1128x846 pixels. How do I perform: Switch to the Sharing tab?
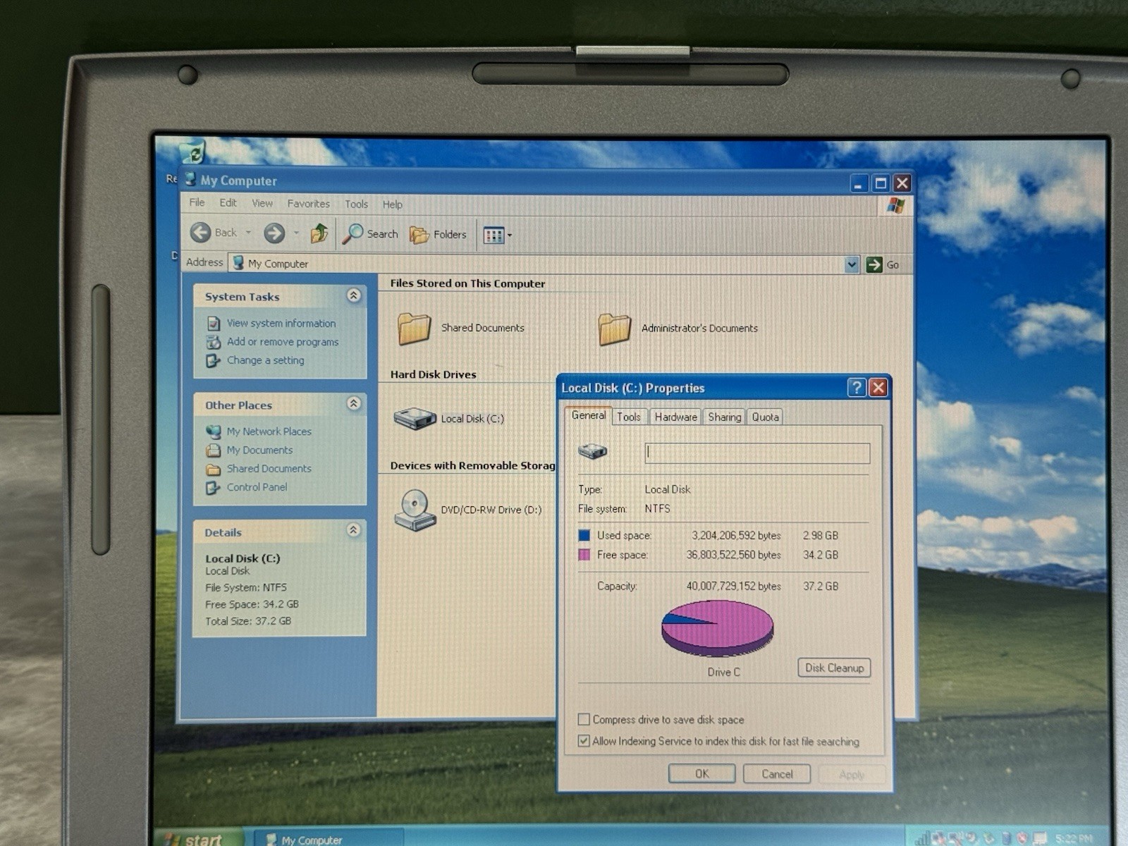click(725, 417)
